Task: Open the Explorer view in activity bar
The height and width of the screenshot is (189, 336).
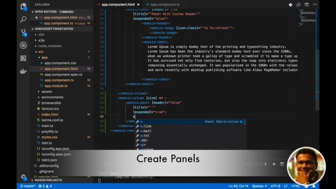Action: coord(23,6)
